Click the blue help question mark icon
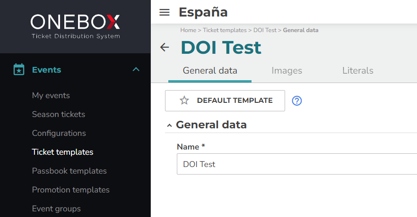 pos(297,100)
